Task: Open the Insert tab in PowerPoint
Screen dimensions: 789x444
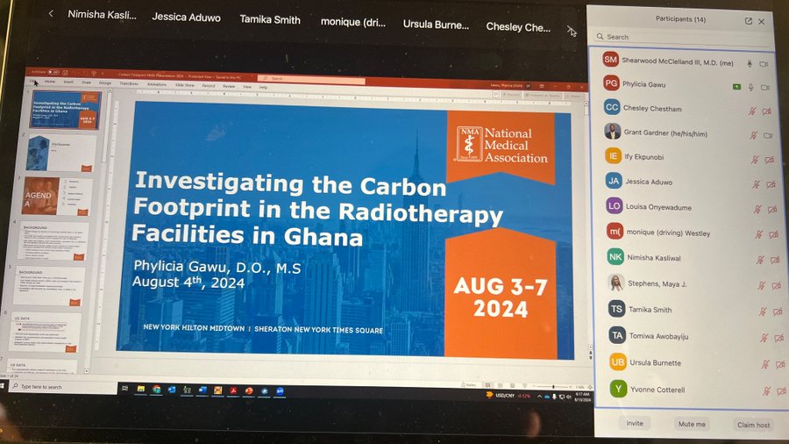Action: pos(68,82)
